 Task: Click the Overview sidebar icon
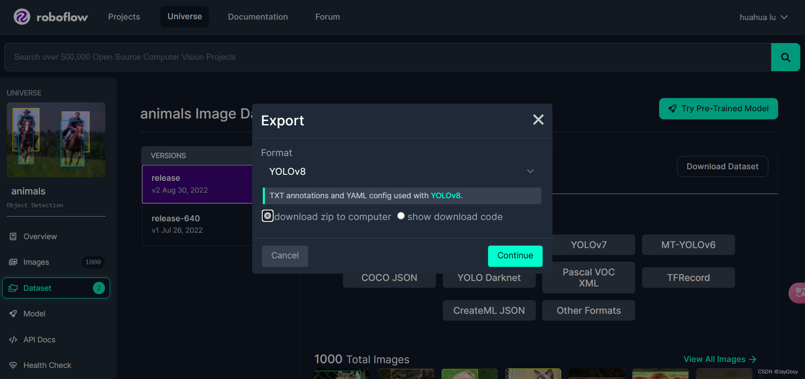(13, 236)
